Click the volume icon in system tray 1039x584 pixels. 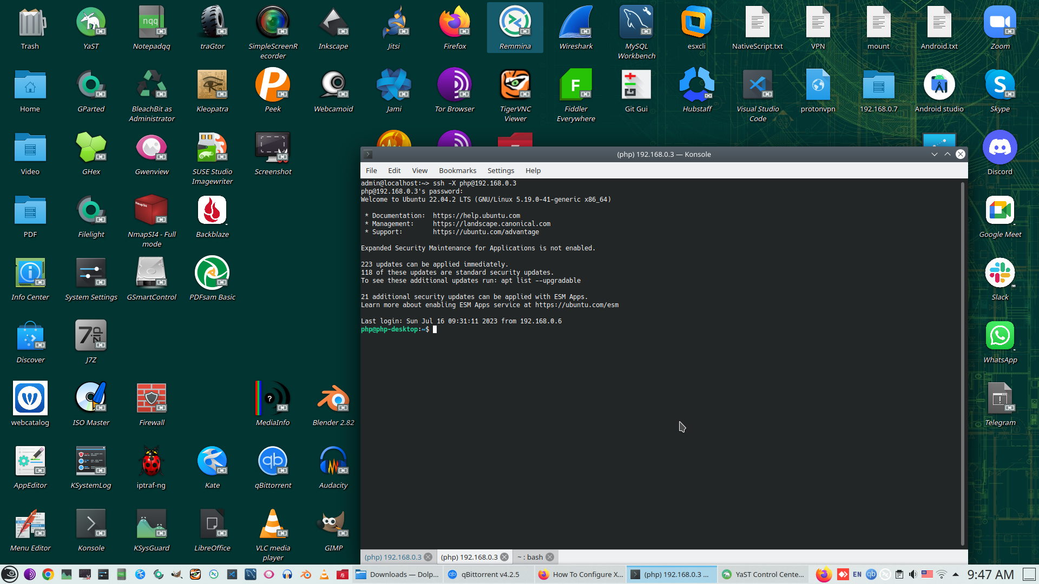tap(913, 574)
